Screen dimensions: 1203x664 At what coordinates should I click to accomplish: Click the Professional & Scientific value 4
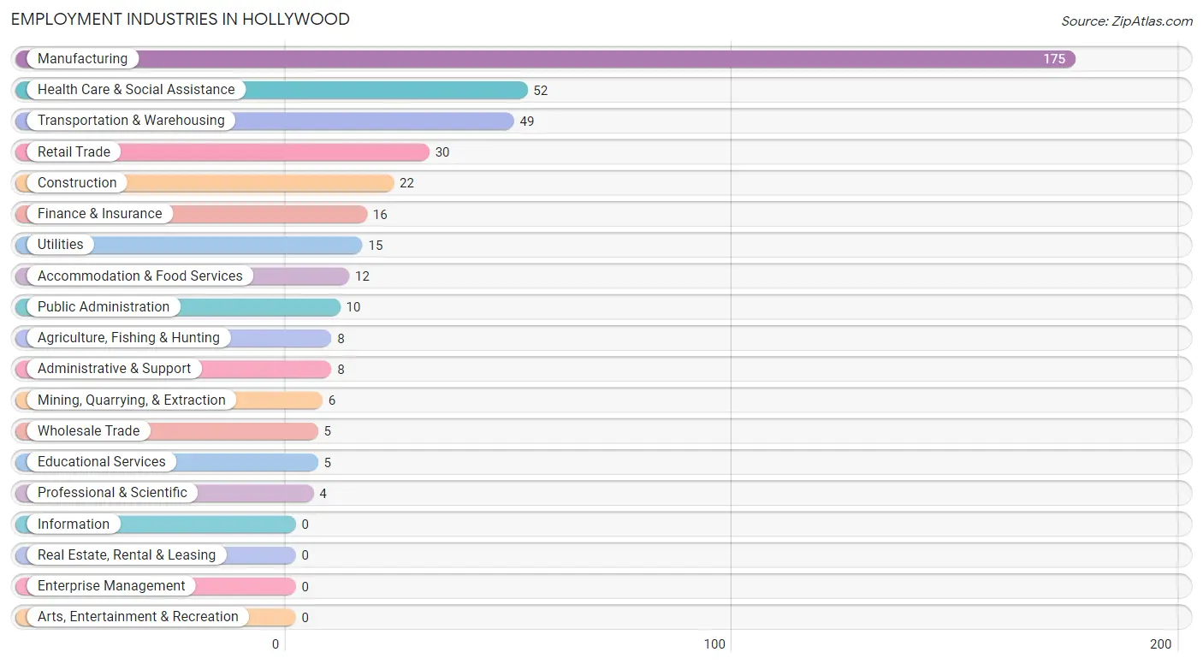tap(323, 494)
